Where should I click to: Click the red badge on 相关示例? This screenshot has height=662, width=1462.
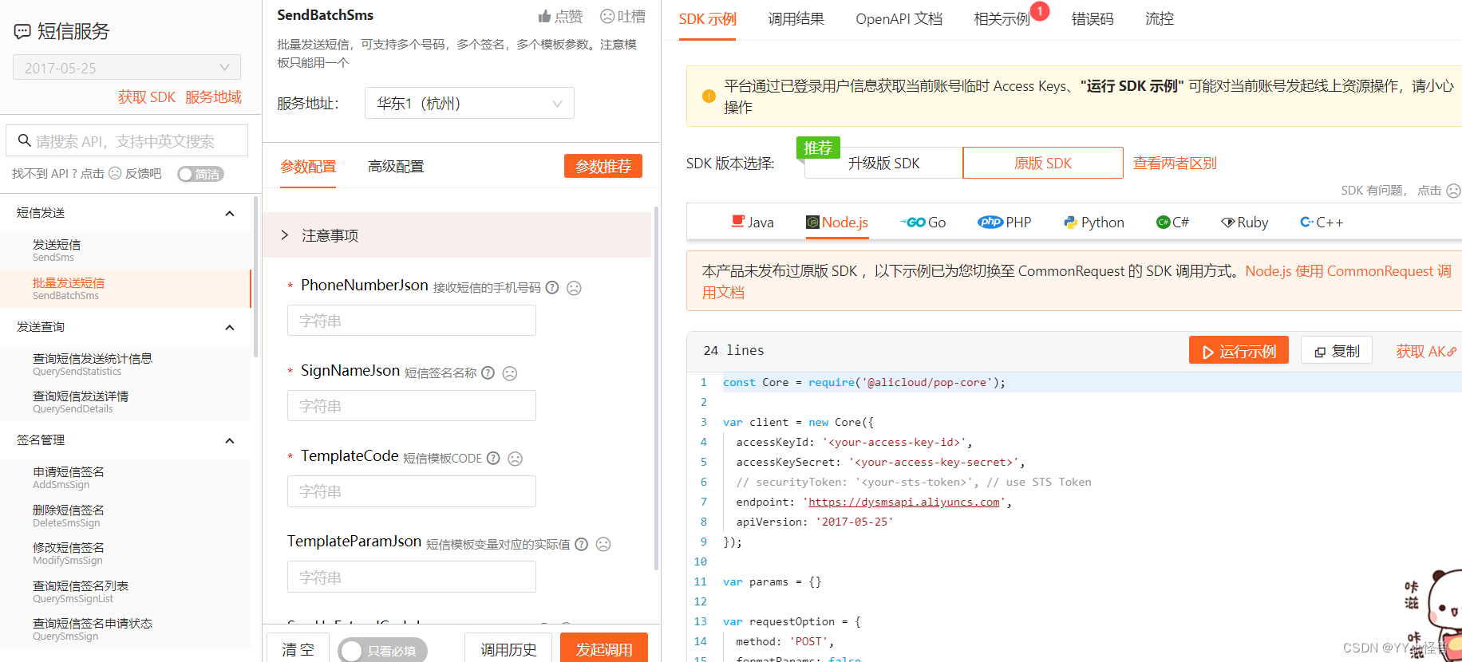(x=1040, y=11)
